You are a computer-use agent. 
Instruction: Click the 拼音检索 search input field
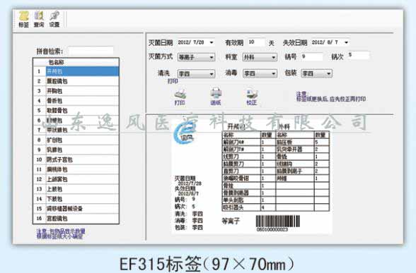(x=91, y=51)
